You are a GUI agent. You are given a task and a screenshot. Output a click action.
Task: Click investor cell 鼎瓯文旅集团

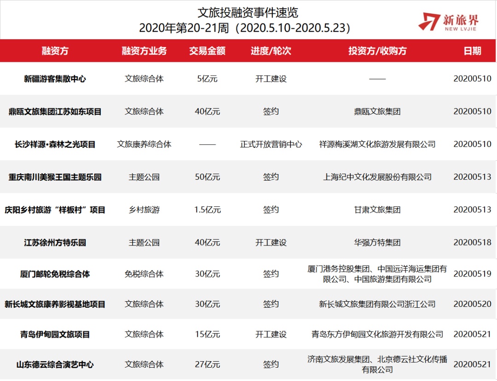coord(377,111)
